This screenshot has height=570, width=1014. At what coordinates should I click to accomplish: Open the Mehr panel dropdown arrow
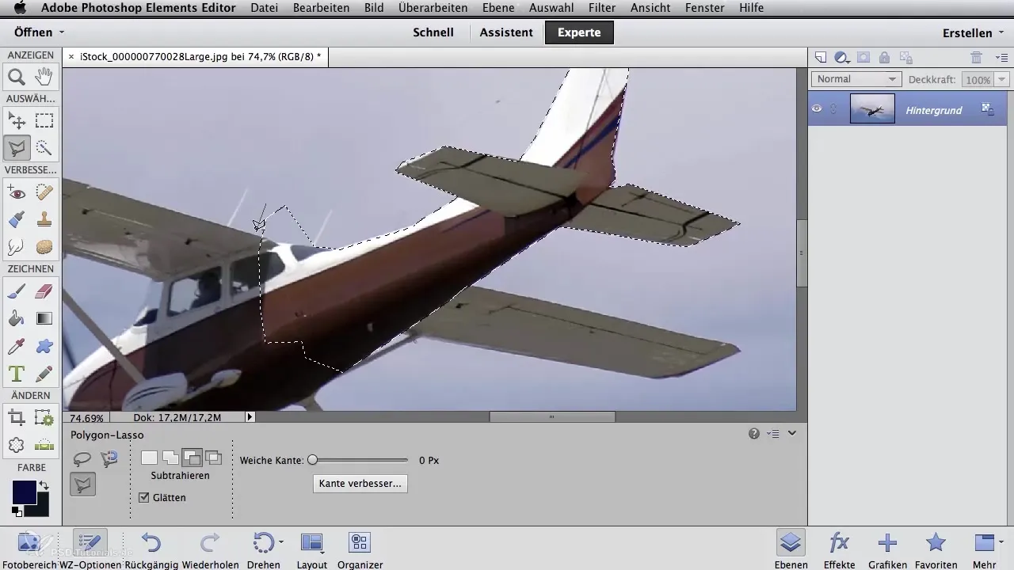coord(1002,542)
